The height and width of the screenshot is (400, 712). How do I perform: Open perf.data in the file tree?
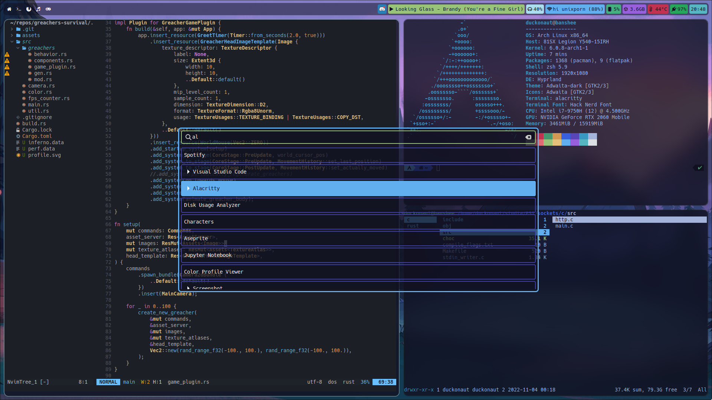42,149
